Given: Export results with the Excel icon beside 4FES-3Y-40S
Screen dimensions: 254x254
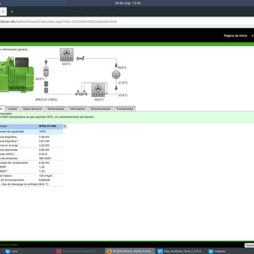Looking at the screenshot, I should (x=65, y=126).
